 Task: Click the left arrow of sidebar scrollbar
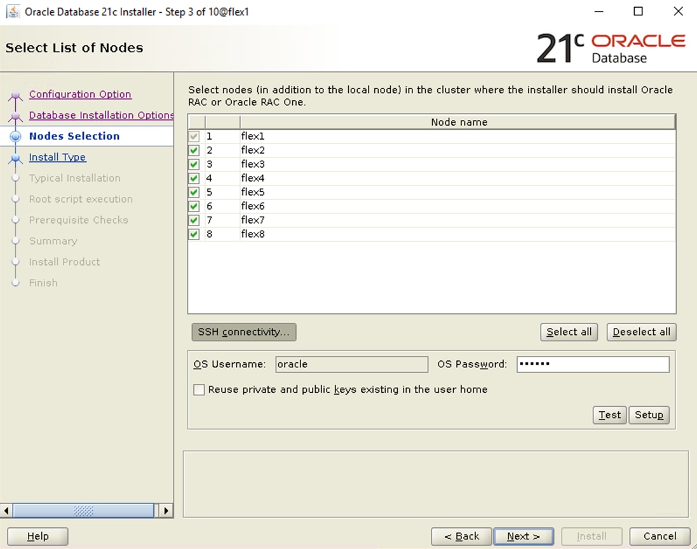tap(6, 511)
